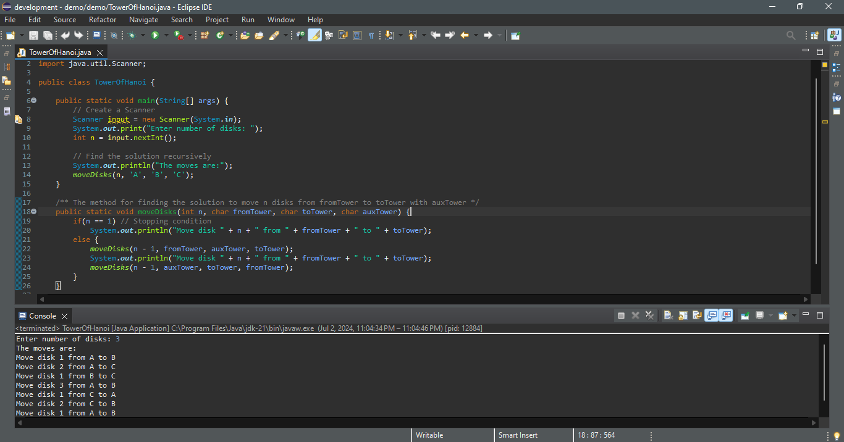Viewport: 844px width, 442px height.
Task: Click the green Run button in toolbar
Action: tap(155, 35)
